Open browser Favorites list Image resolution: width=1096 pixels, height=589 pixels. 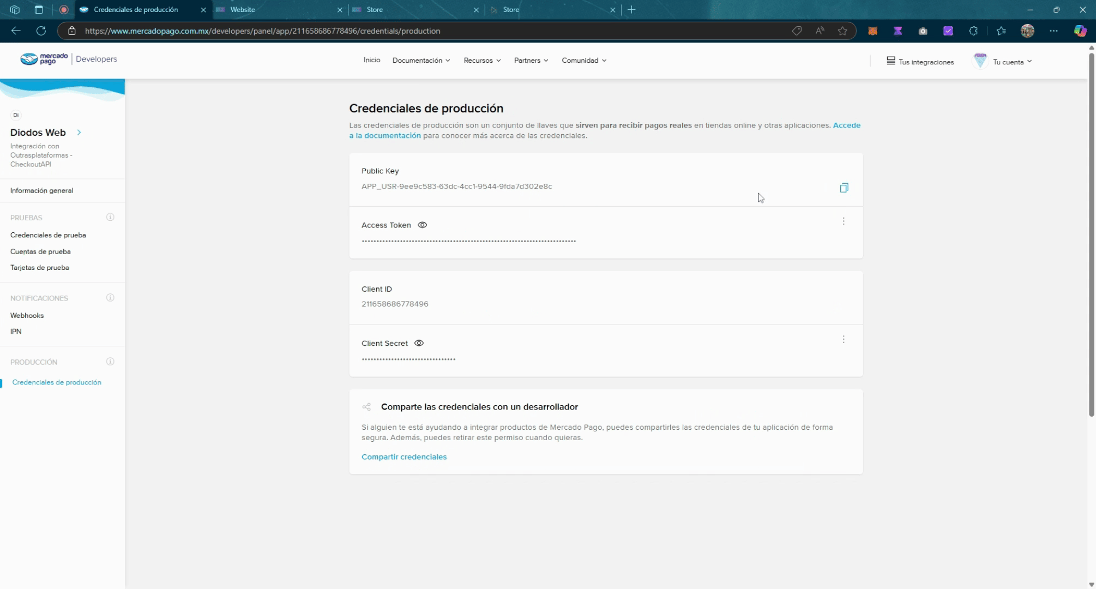(x=1001, y=31)
